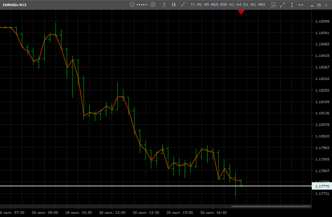Select the MN1 monthly timeframe
Screen dimensions: 332x217
pyautogui.click(x=262, y=5)
